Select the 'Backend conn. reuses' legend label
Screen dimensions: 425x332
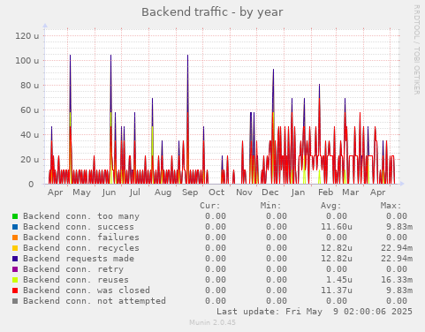76,280
